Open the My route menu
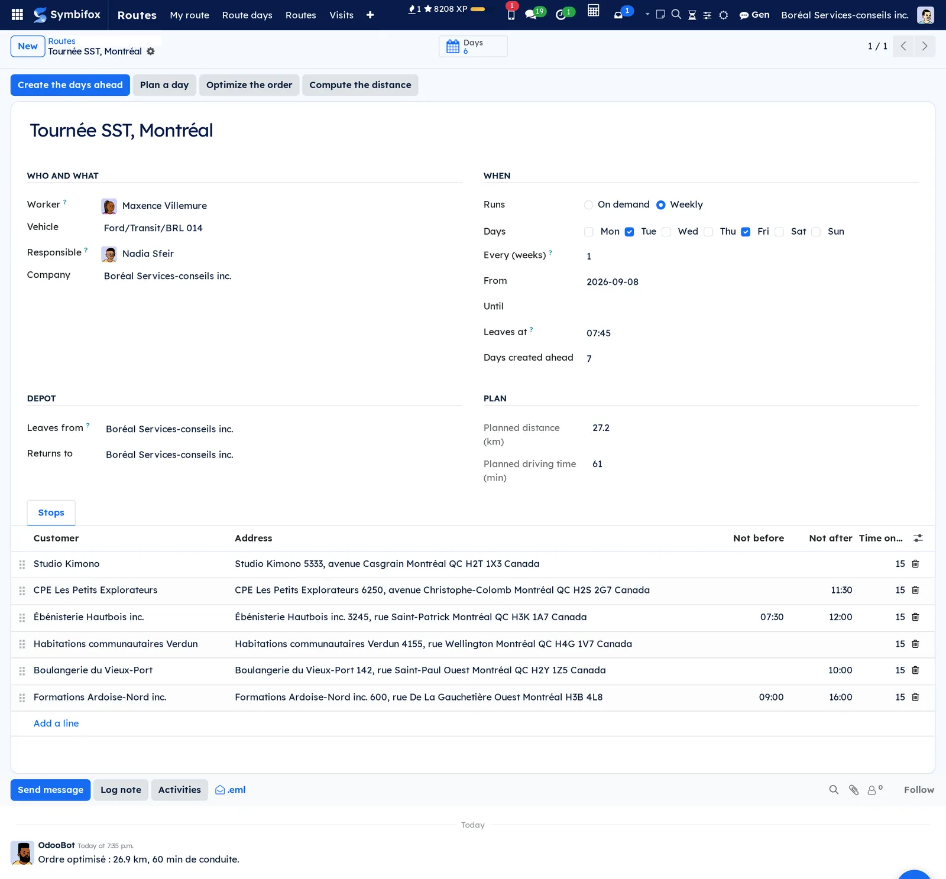The height and width of the screenshot is (879, 946). tap(189, 15)
